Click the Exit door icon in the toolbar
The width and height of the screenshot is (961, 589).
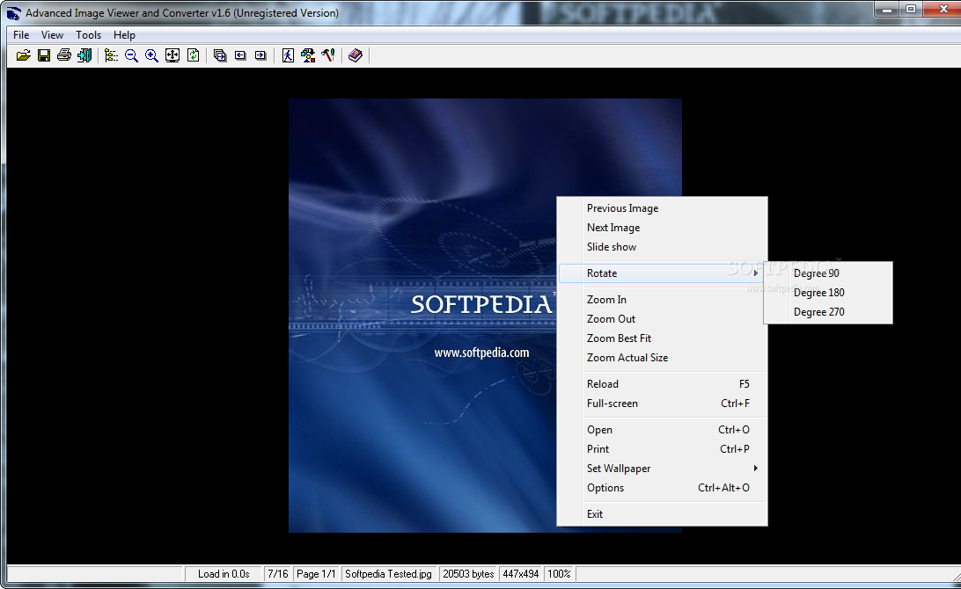[x=84, y=55]
